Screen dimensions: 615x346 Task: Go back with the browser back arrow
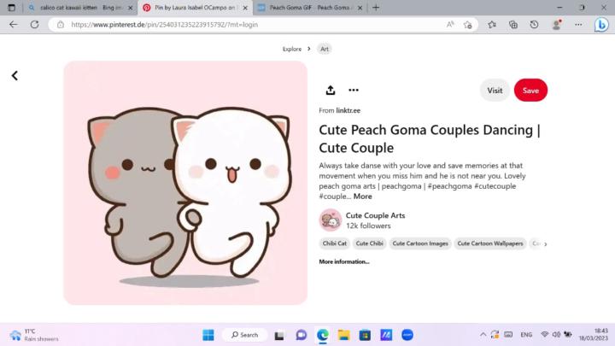(14, 24)
